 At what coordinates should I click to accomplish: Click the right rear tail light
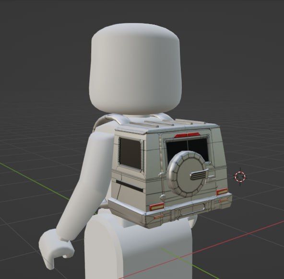click(222, 191)
